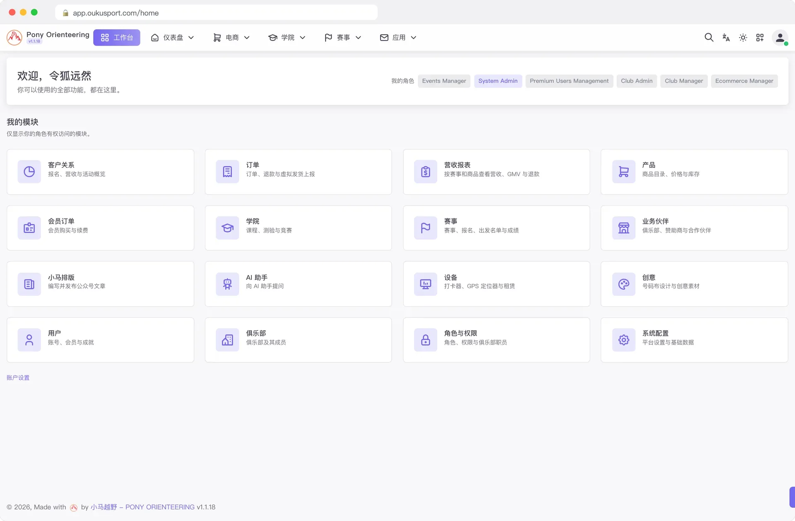
Task: Click the Events Manager role tag
Action: pos(444,81)
